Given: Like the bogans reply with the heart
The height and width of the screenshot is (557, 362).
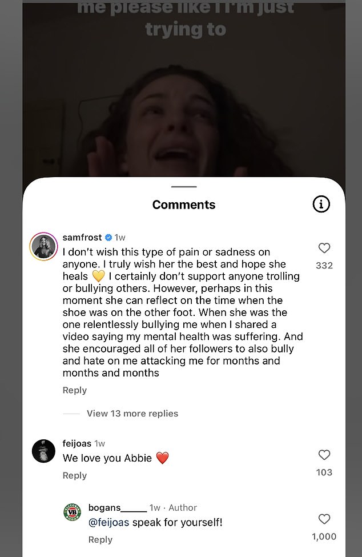Looking at the screenshot, I should [x=324, y=519].
